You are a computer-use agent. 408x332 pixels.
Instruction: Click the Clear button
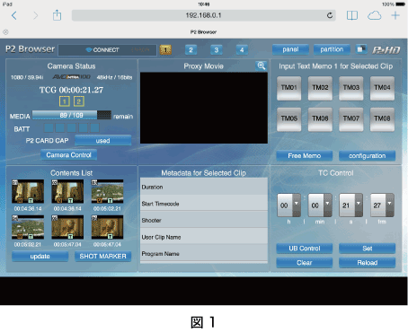click(305, 263)
